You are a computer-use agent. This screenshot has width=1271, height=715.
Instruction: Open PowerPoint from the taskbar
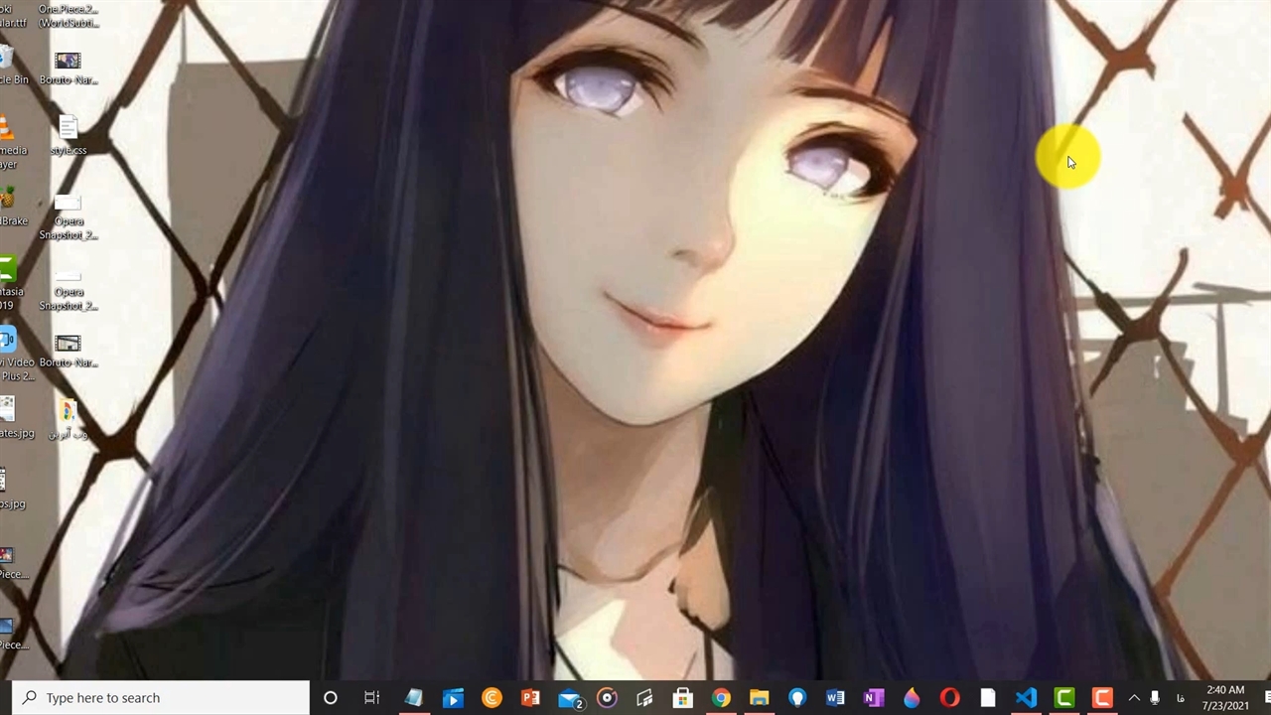tap(530, 698)
